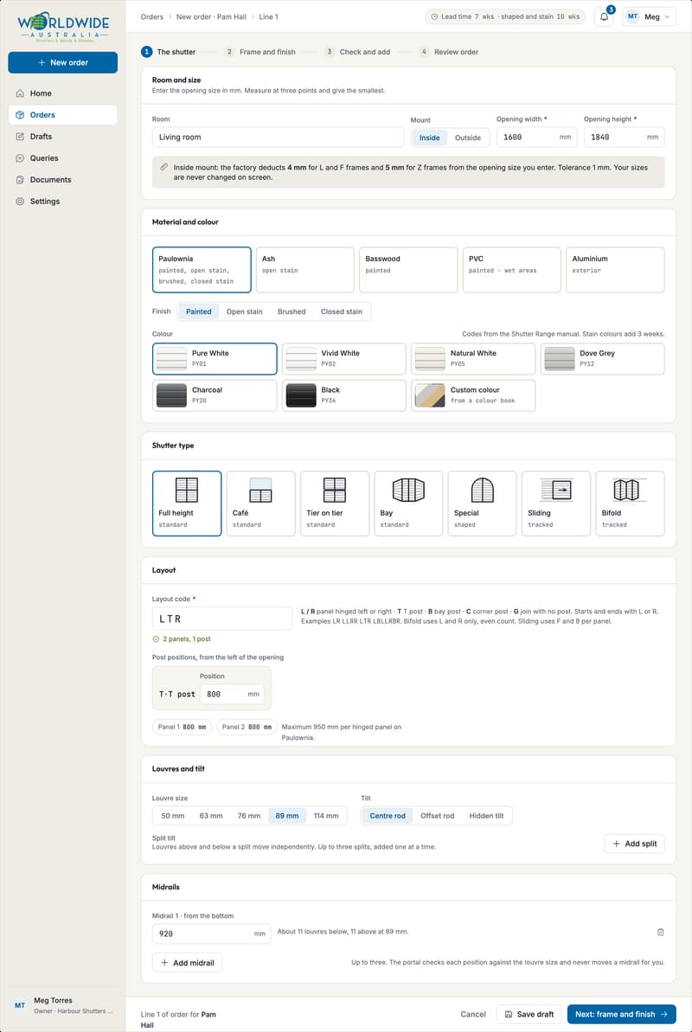Proceed with Next: frame and finish
The height and width of the screenshot is (1032, 692).
tap(622, 1014)
